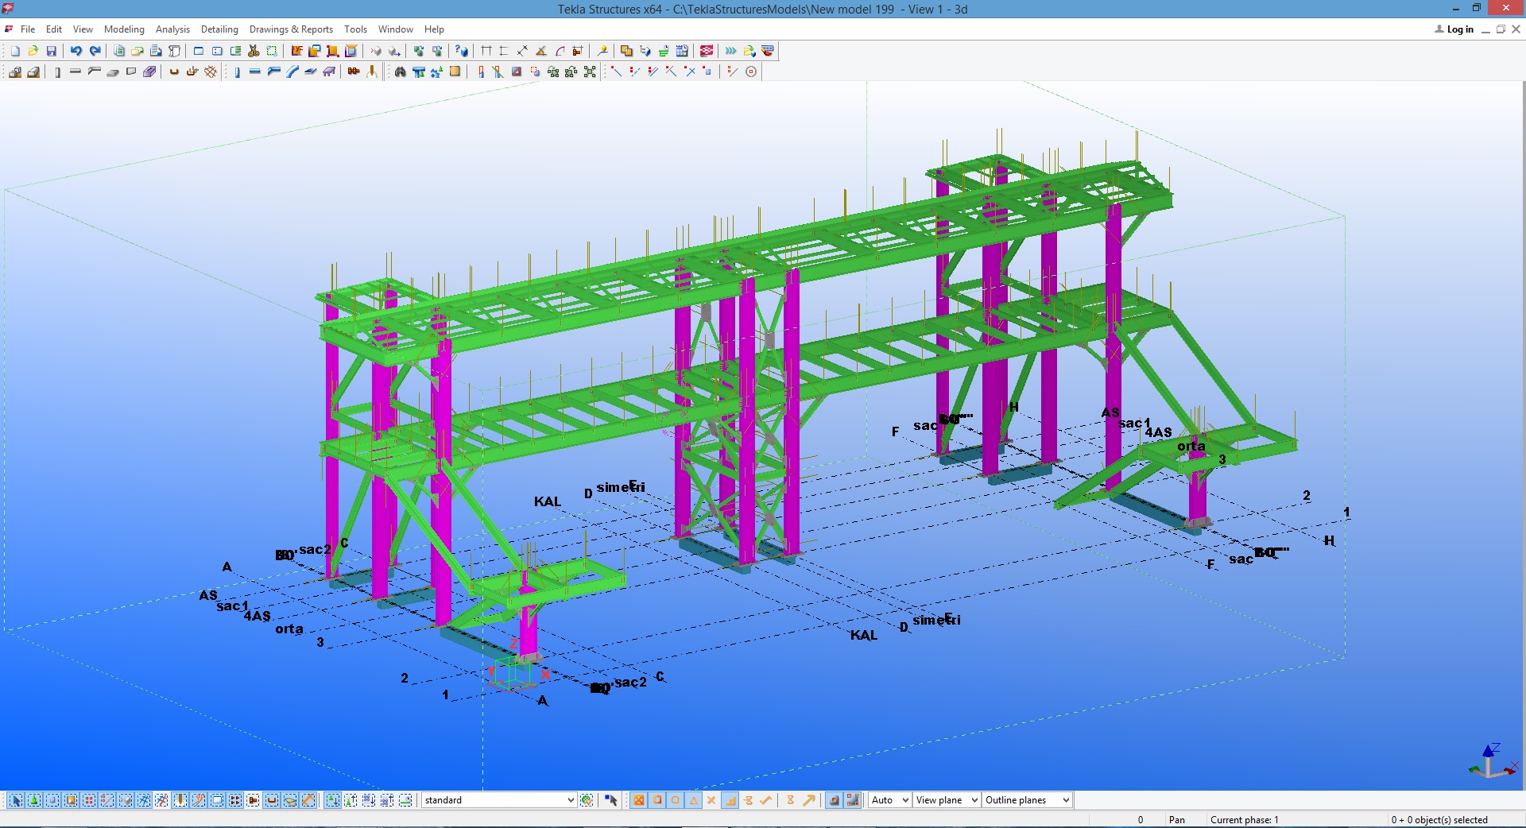1526x828 pixels.
Task: Expand the 'Outline planes' dropdown
Action: tap(1065, 800)
